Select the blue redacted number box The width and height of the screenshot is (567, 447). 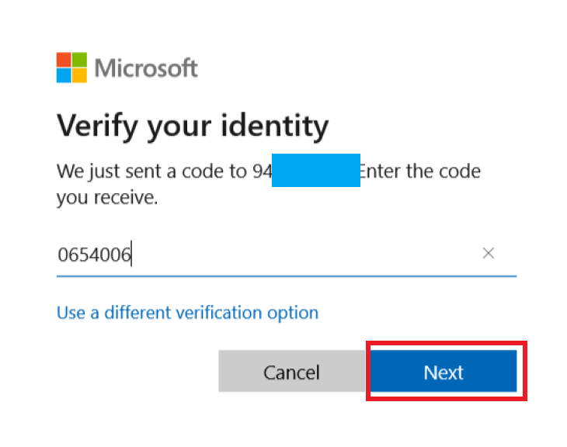point(315,170)
